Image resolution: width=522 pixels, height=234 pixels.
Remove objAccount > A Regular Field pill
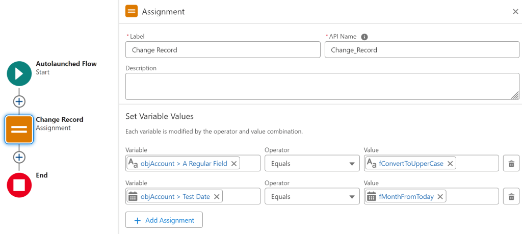pos(234,164)
